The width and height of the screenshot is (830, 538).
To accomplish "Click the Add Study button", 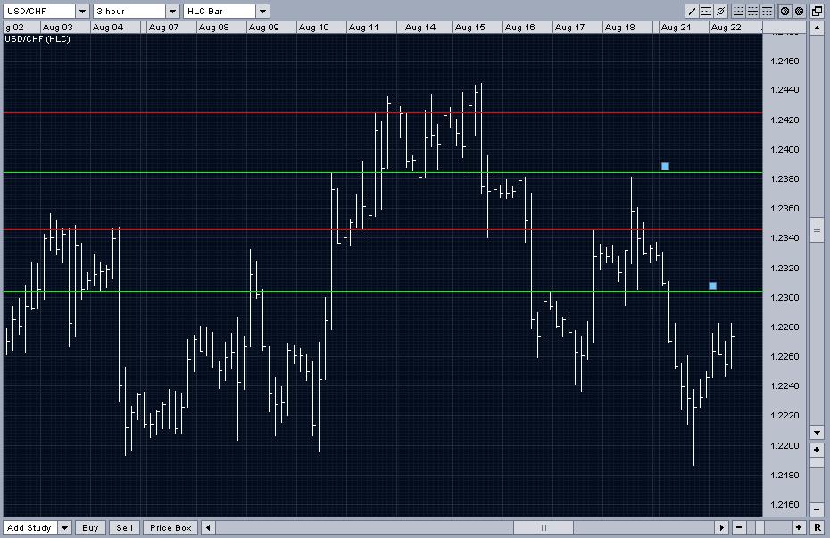I will pos(29,527).
